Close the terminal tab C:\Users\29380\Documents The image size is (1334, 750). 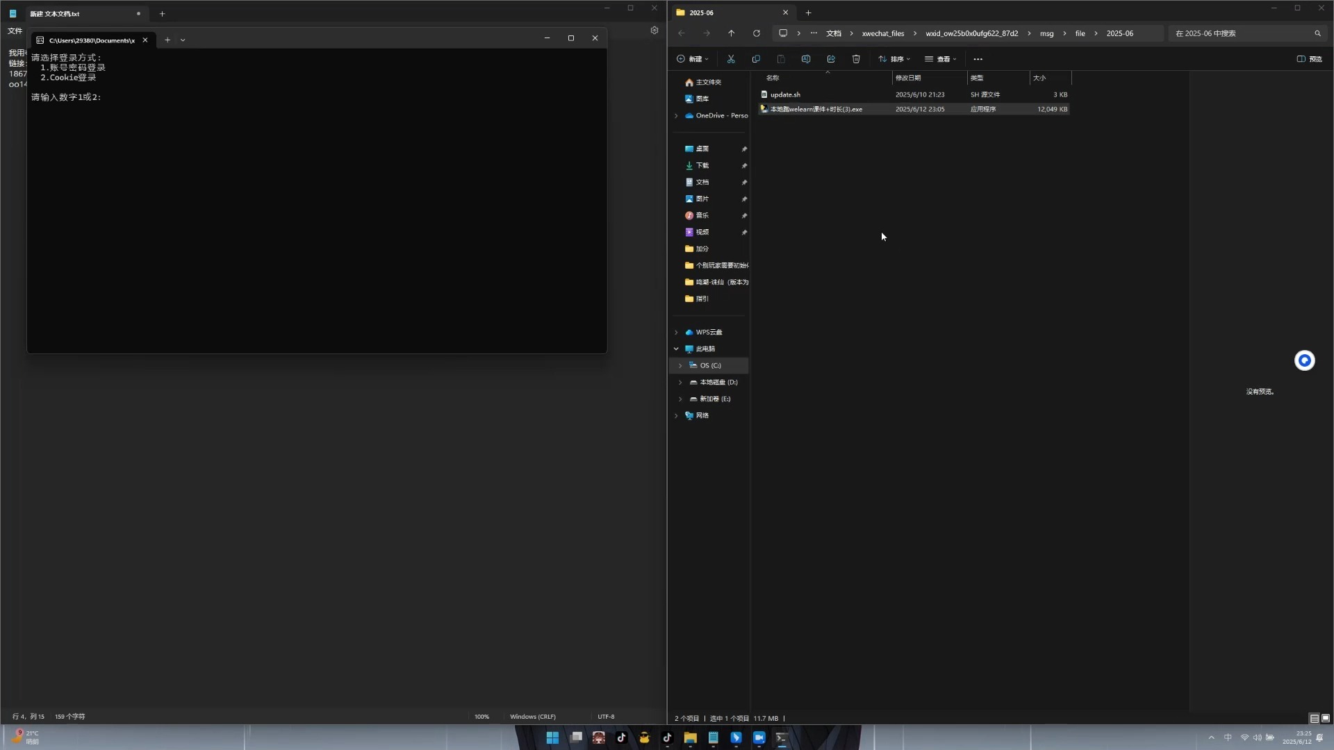point(145,40)
